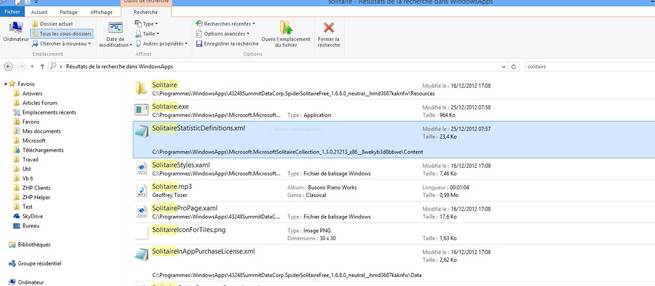Toggle the Tous les sous-dossiers option

tap(62, 34)
